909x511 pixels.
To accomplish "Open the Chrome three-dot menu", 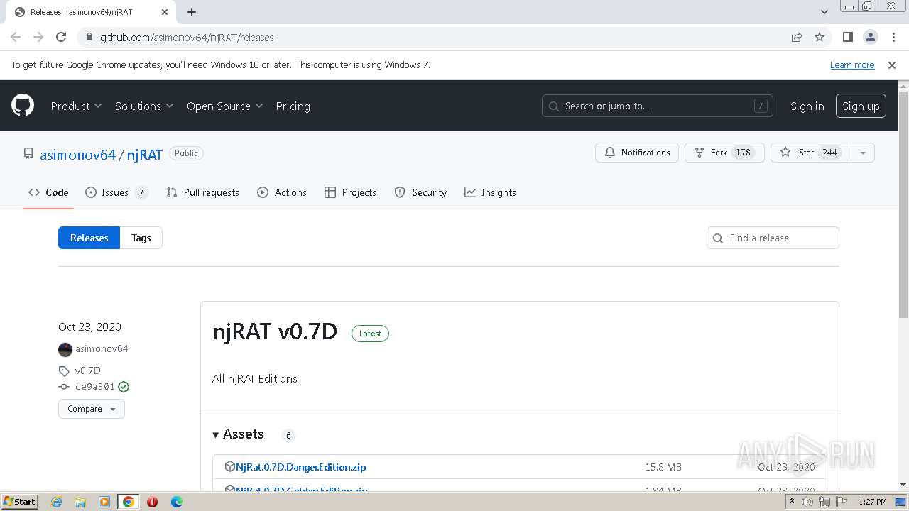I will click(x=893, y=37).
